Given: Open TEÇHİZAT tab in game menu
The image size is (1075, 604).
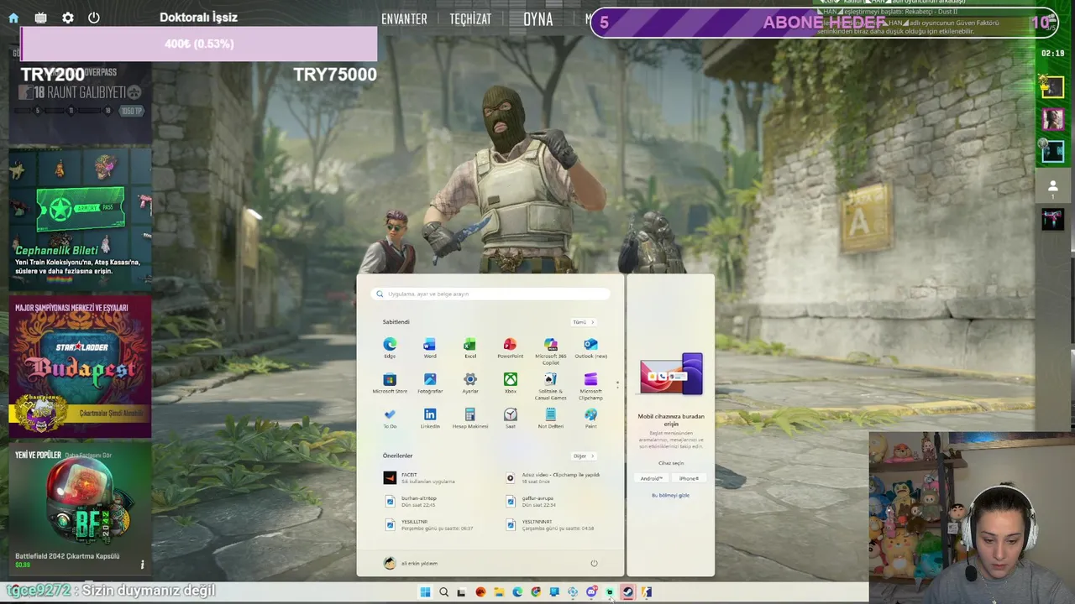Looking at the screenshot, I should coord(470,19).
